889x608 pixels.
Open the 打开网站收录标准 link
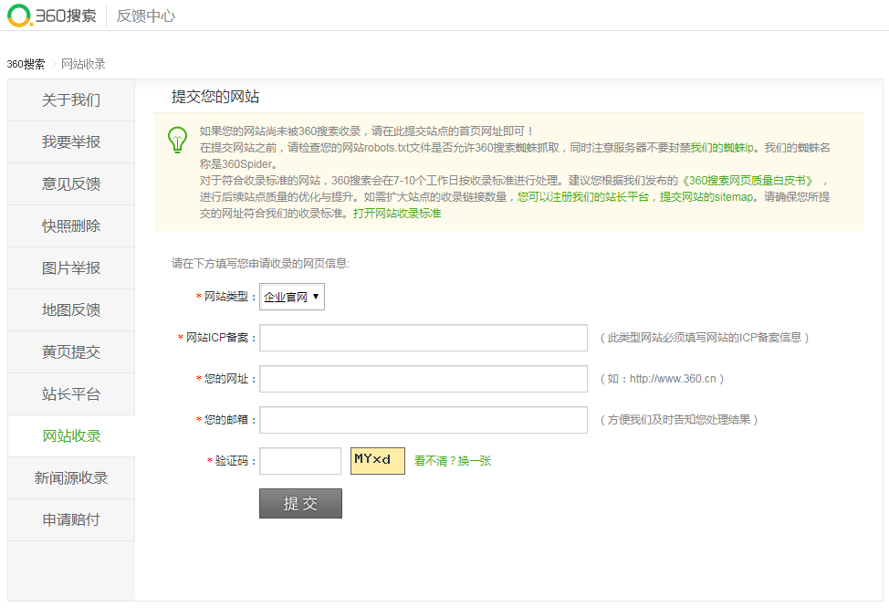pyautogui.click(x=397, y=214)
